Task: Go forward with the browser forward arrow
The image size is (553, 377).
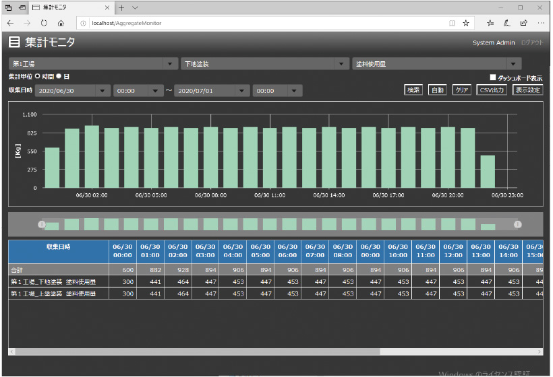Action: 27,24
